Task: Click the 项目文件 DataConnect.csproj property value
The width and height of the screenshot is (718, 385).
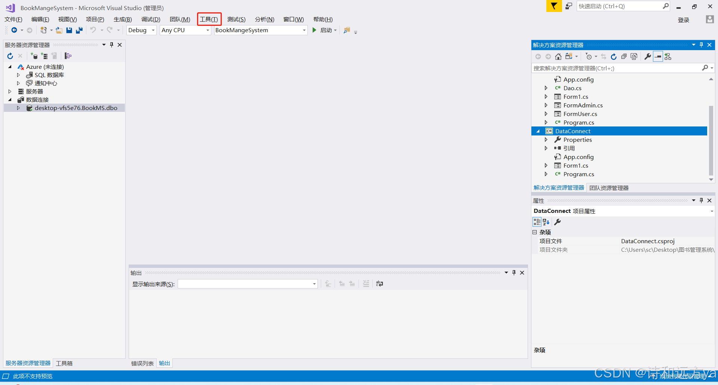Action: point(648,241)
